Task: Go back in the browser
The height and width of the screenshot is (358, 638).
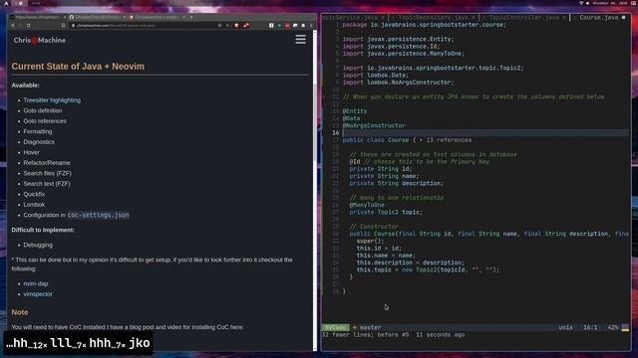Action: click(x=13, y=26)
